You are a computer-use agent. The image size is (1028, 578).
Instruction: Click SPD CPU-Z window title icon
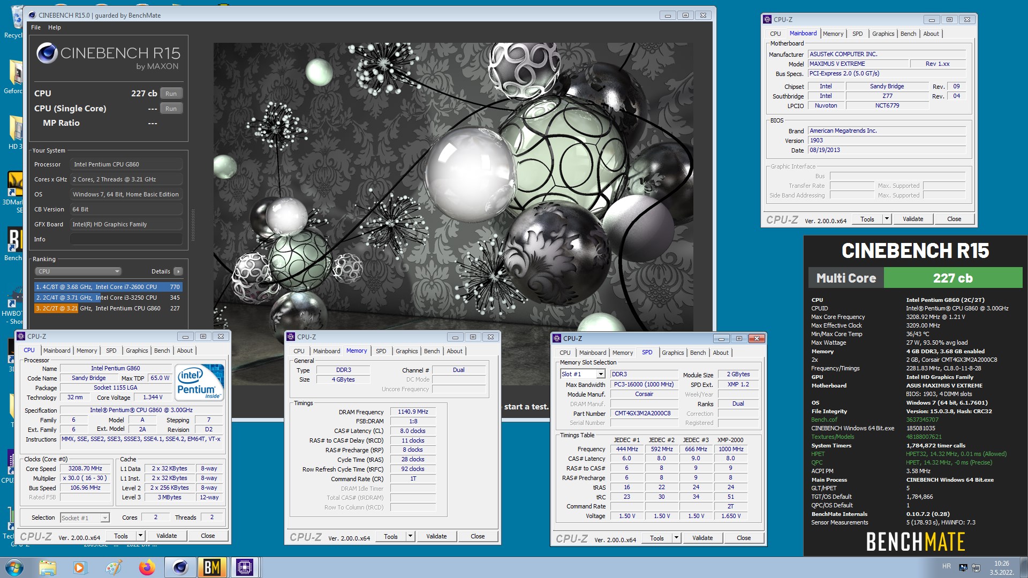click(557, 338)
